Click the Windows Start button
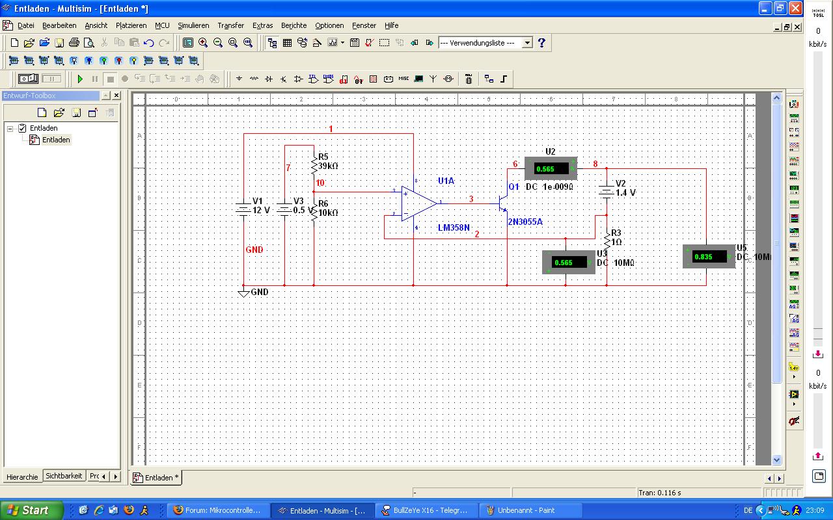833x520 pixels. pos(32,510)
